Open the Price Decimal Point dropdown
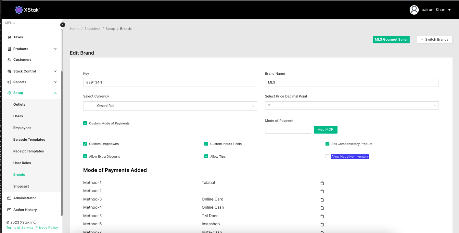 pos(351,105)
